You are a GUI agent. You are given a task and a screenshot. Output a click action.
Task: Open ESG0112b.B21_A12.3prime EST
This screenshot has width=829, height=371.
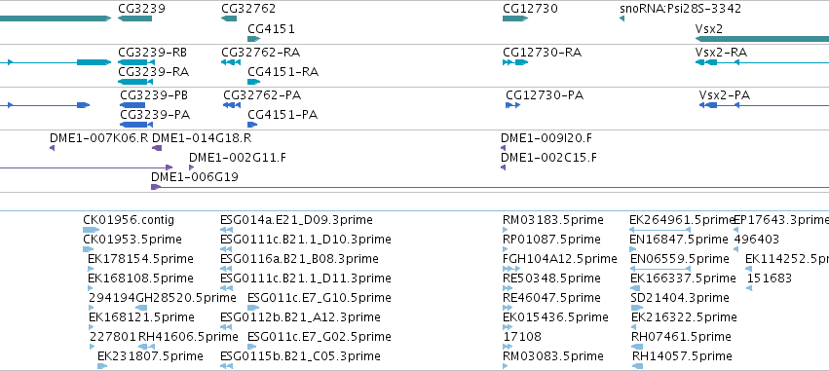click(x=300, y=317)
